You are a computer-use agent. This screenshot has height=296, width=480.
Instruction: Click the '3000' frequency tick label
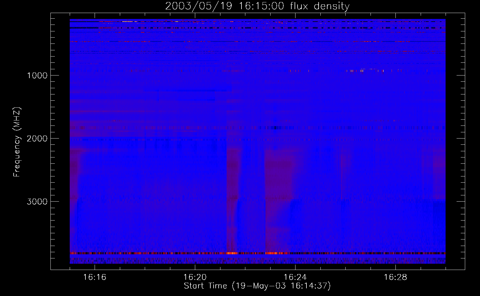(x=37, y=202)
